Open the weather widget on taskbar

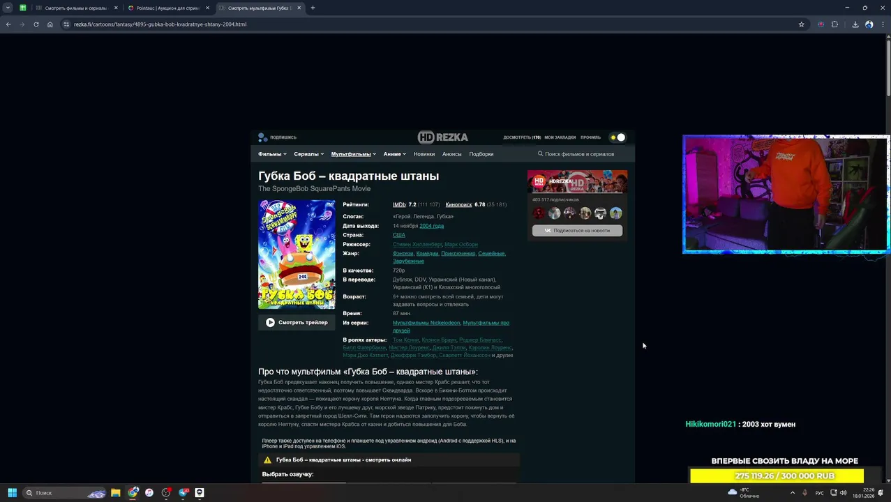tap(744, 492)
